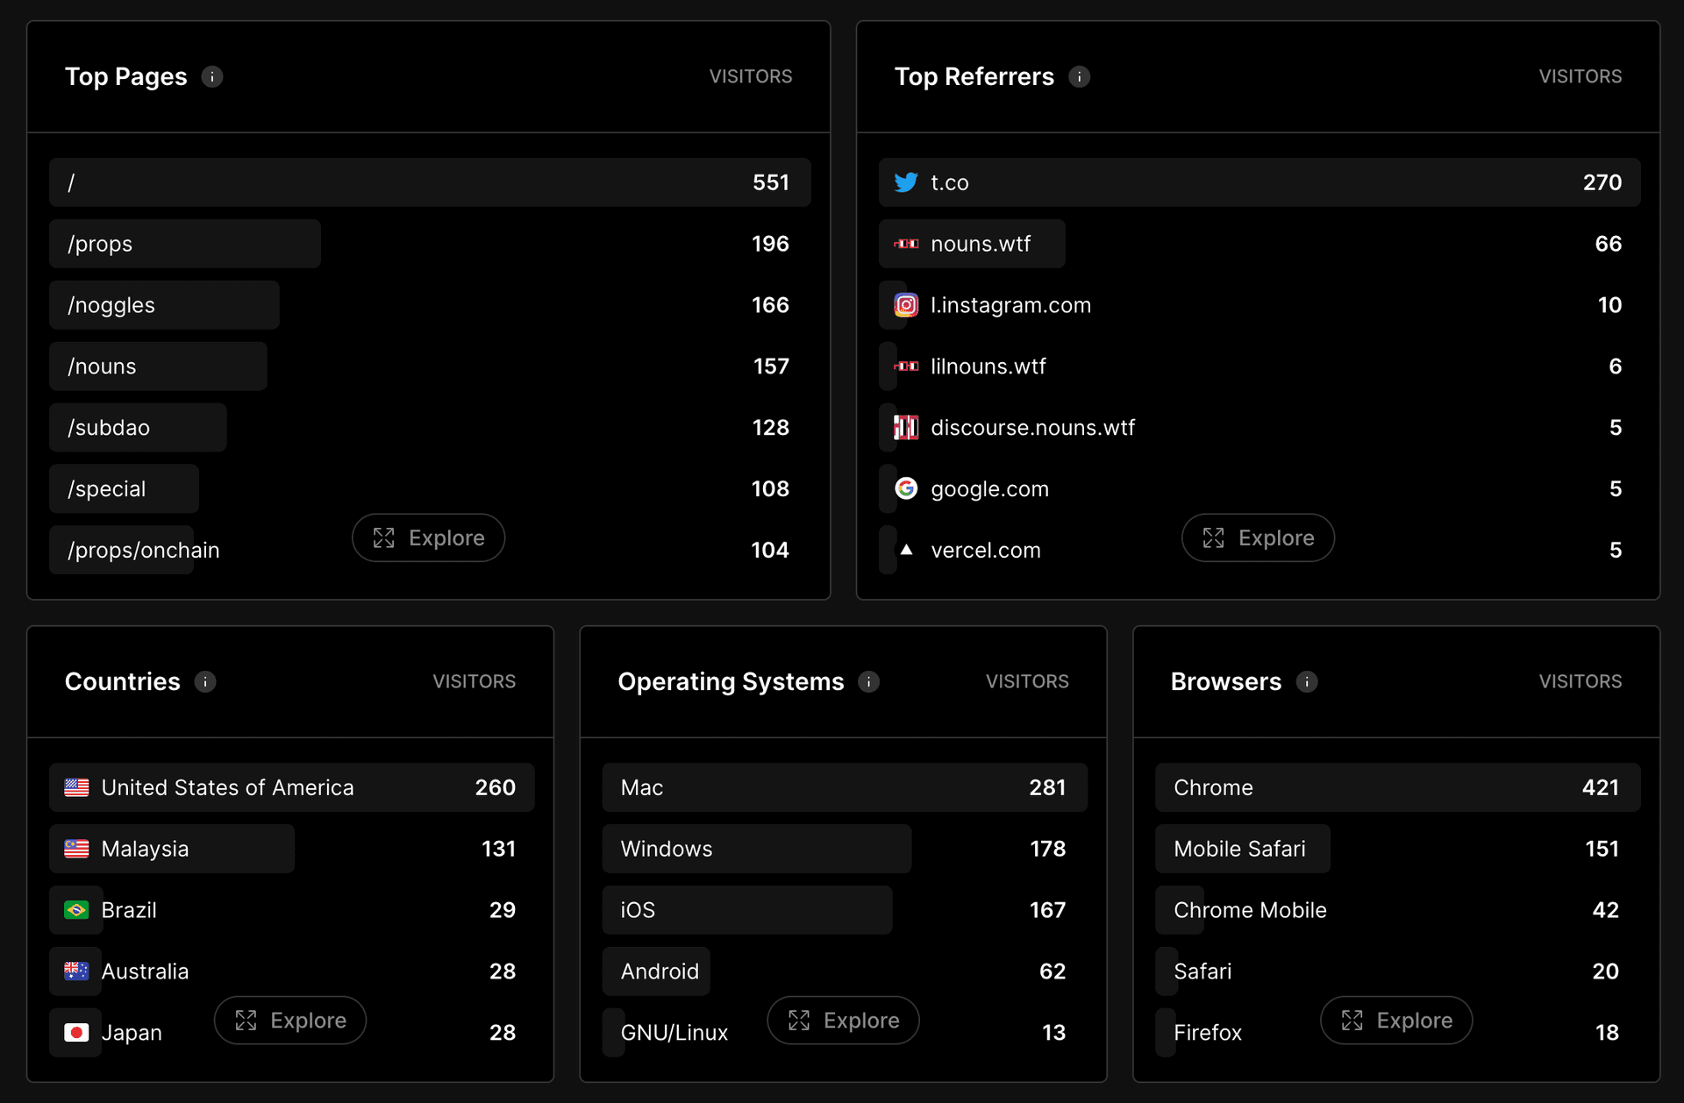Click the Top Referrers info icon

pyautogui.click(x=1079, y=77)
